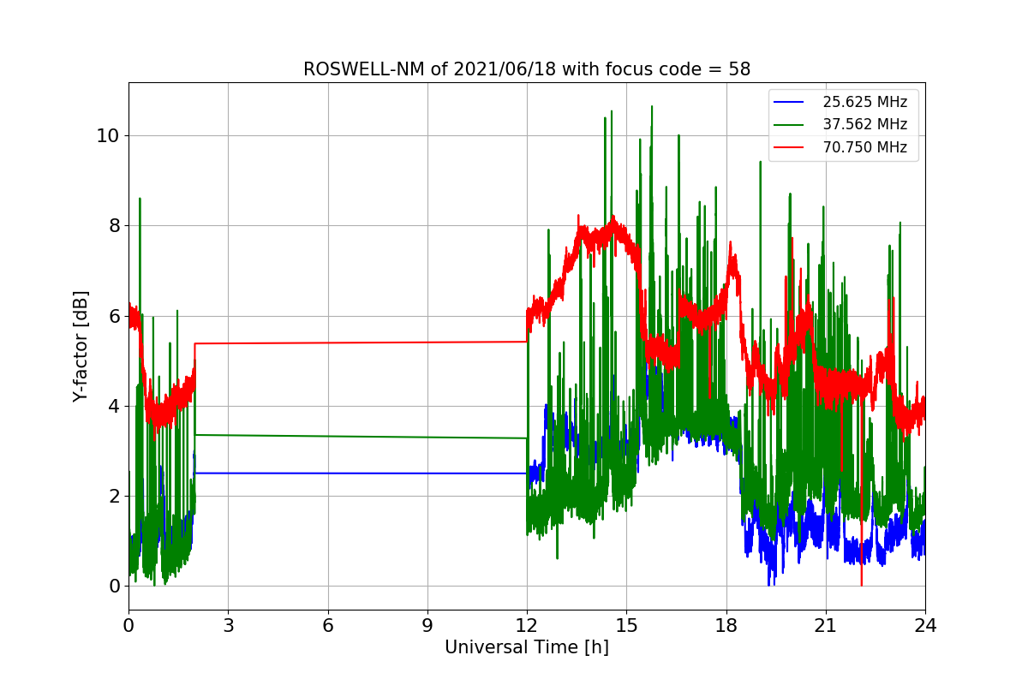Click the flat green line segment between 2h and 12h

coord(361,437)
